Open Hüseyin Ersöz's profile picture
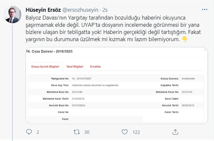This screenshot has height=141, width=214. pyautogui.click(x=12, y=15)
